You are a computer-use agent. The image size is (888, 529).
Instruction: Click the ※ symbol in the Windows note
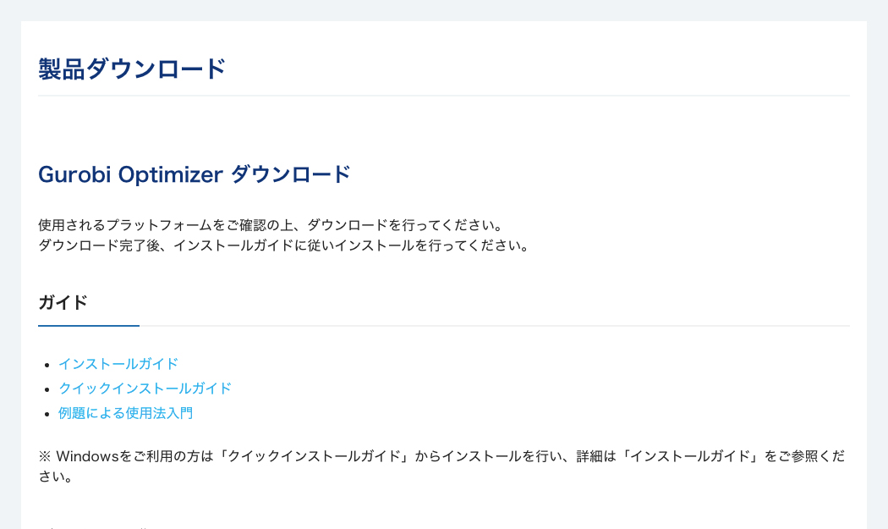point(45,456)
